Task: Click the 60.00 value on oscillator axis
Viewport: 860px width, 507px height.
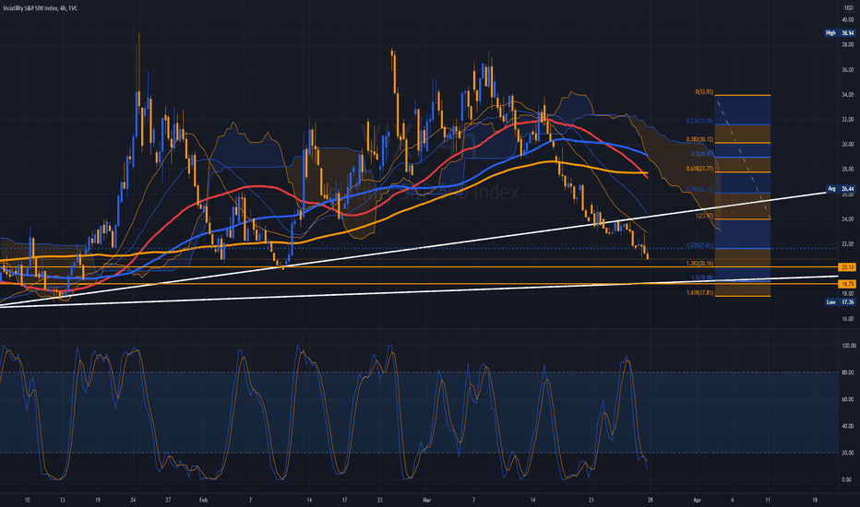Action: pyautogui.click(x=848, y=399)
